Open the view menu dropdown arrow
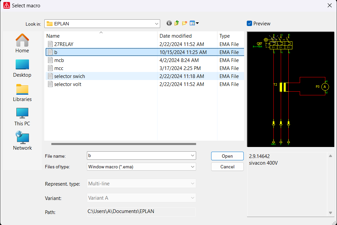This screenshot has height=225, width=337. coord(197,23)
